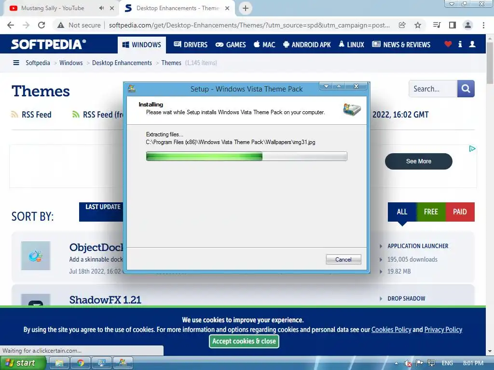Mute the Mustang Sally YouTube tab audio icon

tap(101, 8)
